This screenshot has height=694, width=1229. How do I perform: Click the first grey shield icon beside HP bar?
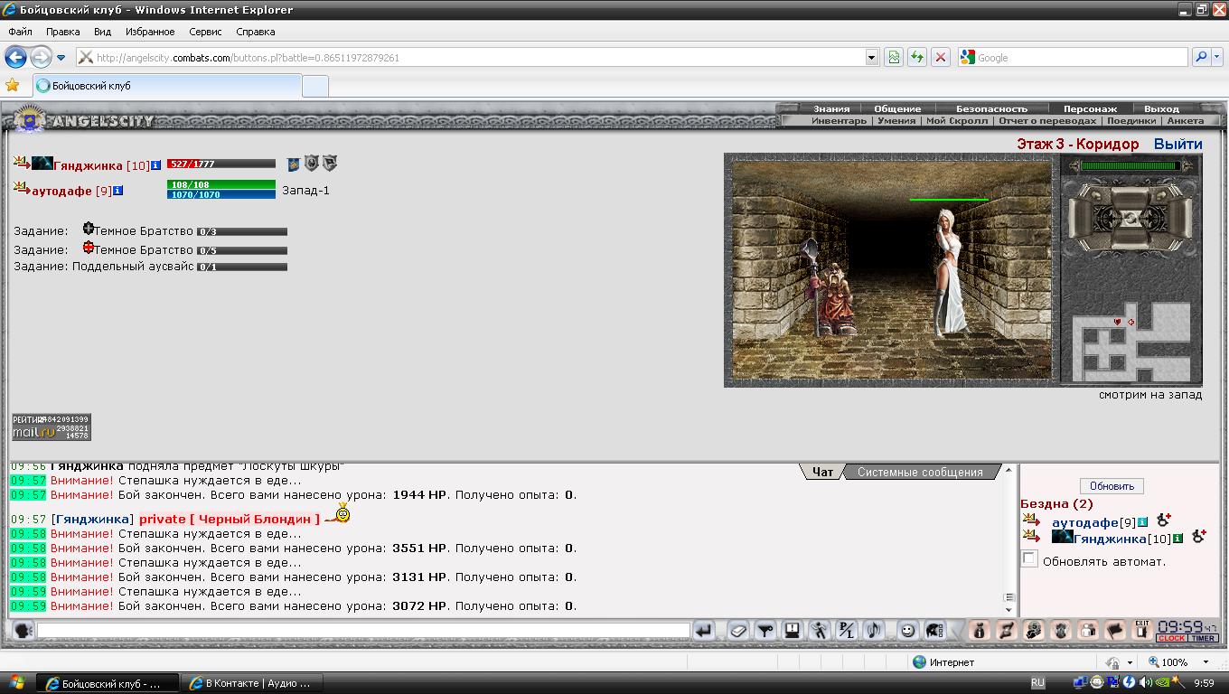(311, 164)
